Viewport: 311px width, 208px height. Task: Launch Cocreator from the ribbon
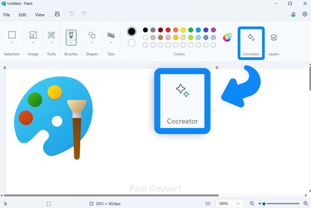click(251, 43)
